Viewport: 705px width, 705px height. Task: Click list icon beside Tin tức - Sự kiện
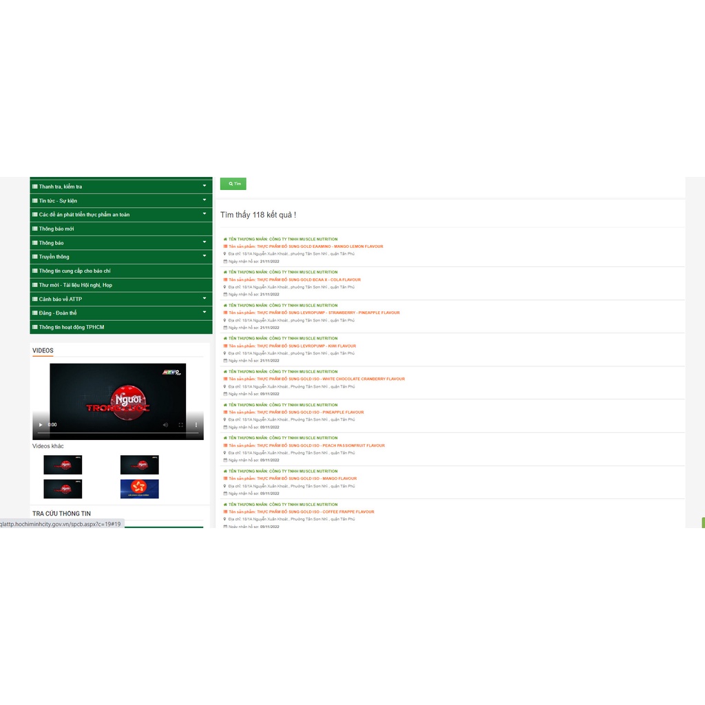pyautogui.click(x=35, y=200)
